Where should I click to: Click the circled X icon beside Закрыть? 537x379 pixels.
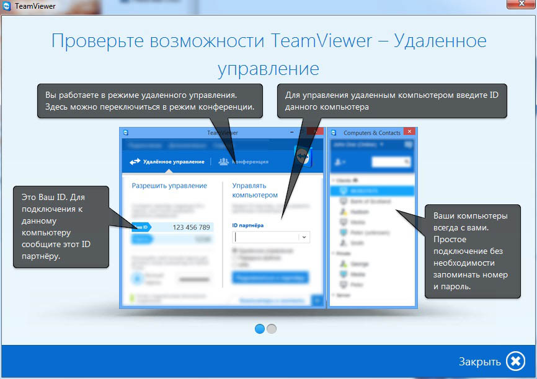(515, 361)
